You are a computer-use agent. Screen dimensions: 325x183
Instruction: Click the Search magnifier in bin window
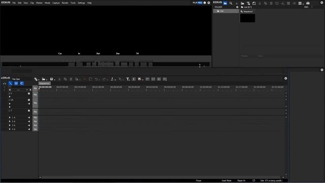click(231, 4)
